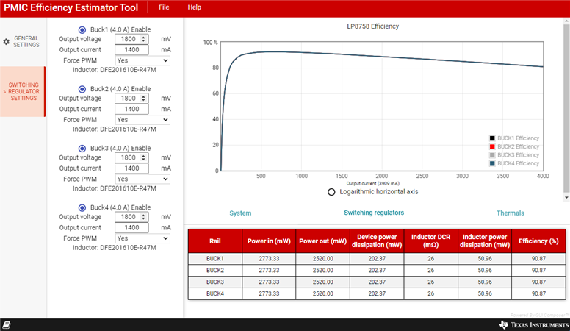Click BUCK1 row efficiency value 90.87
The height and width of the screenshot is (331, 570).
coord(538,258)
